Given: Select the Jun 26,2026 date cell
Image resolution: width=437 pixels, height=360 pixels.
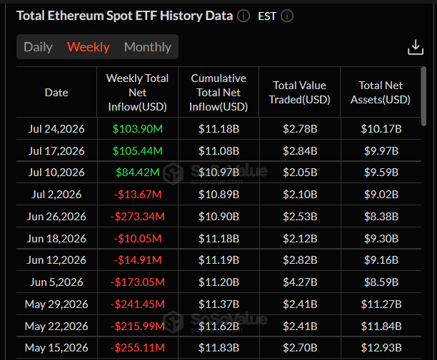Looking at the screenshot, I should click(56, 217).
